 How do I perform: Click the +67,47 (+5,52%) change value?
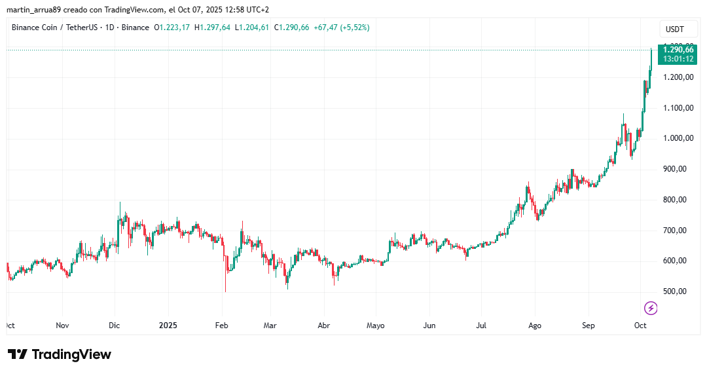pyautogui.click(x=342, y=28)
